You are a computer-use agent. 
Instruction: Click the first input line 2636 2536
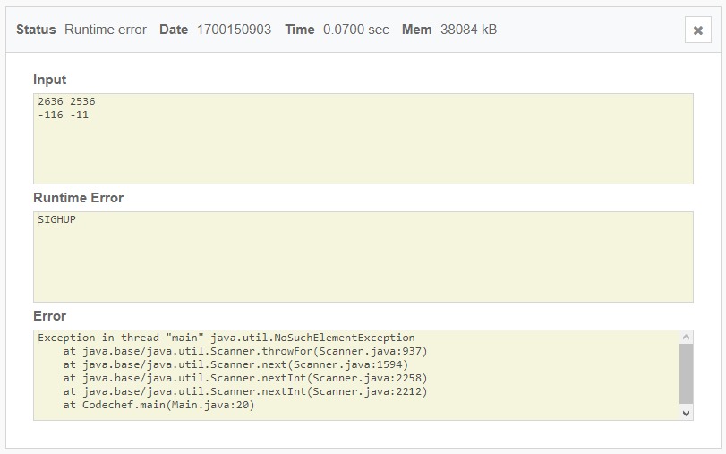[x=66, y=101]
